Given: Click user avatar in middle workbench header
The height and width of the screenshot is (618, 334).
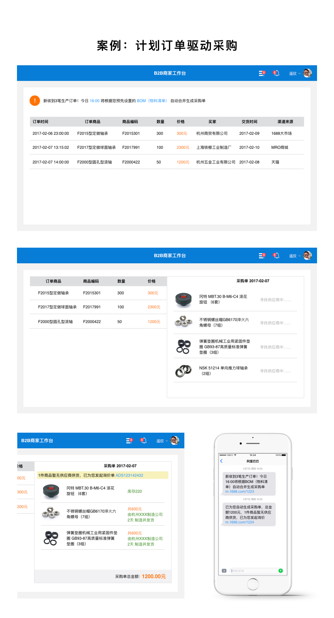Looking at the screenshot, I should click(307, 255).
